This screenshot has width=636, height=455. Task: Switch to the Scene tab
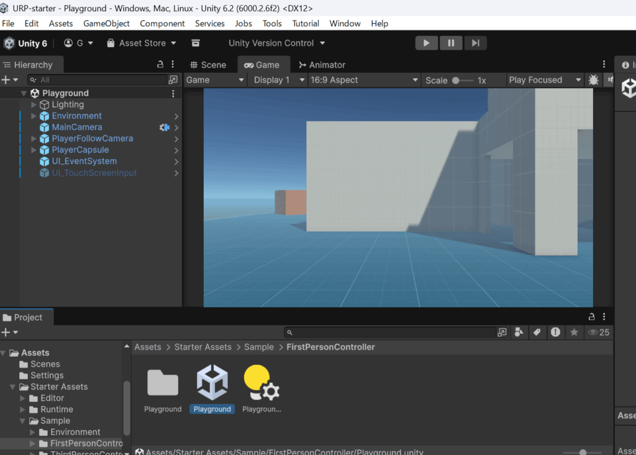(x=208, y=65)
